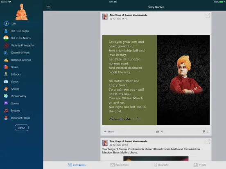Click the Quotes speech bubble icon
Screen dimensions: 226x169
[6, 103]
